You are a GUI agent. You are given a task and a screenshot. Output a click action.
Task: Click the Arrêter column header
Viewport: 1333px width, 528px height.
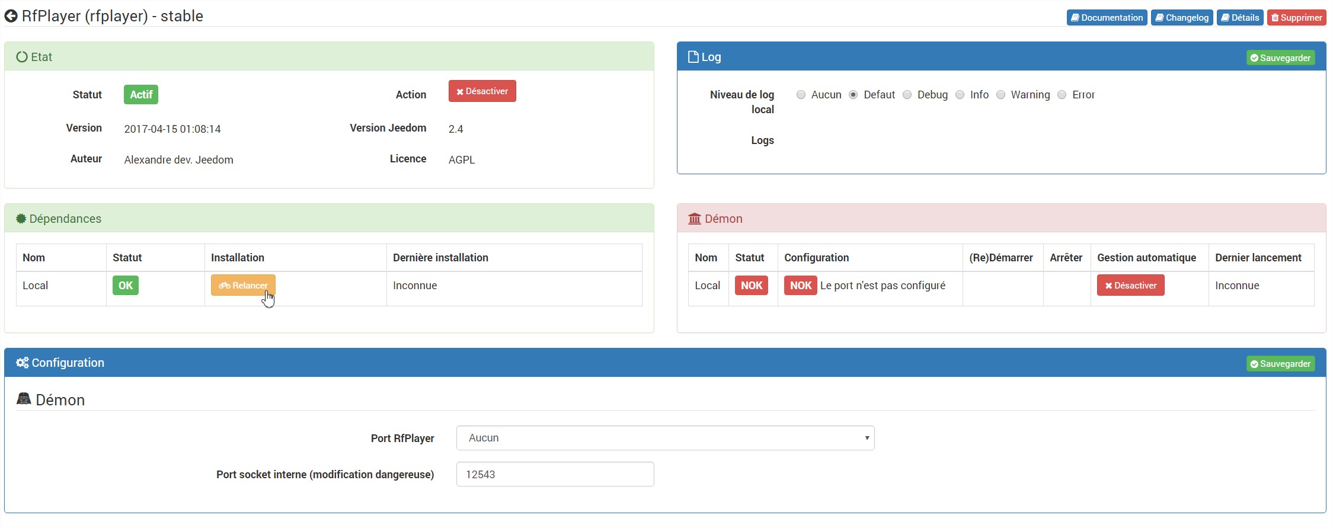coord(1066,258)
